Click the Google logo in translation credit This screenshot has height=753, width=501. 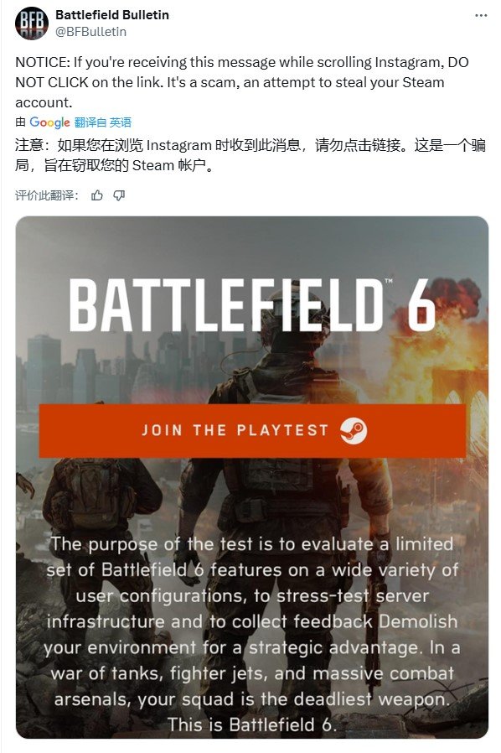pyautogui.click(x=50, y=122)
